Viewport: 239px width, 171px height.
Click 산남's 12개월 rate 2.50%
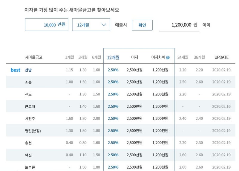[113, 70]
